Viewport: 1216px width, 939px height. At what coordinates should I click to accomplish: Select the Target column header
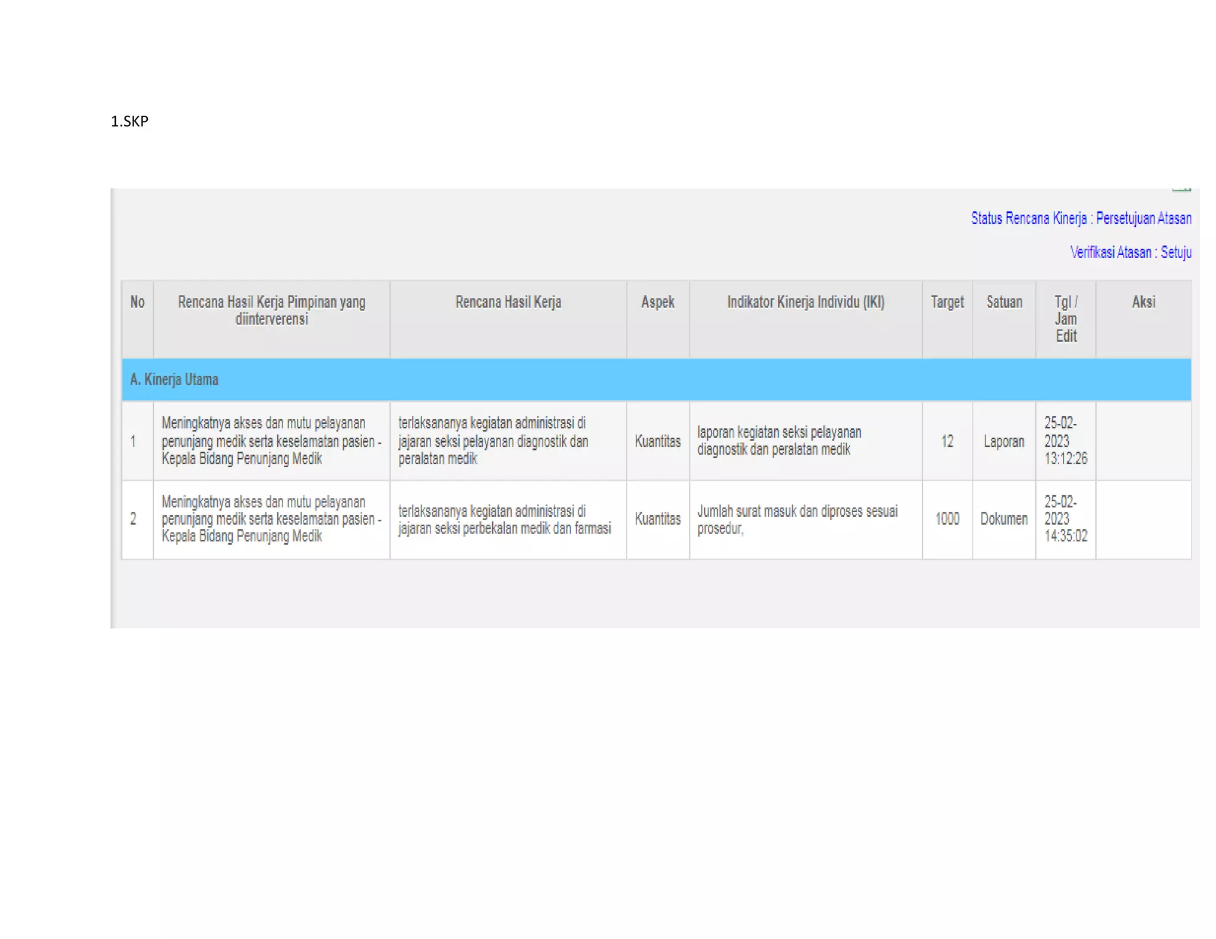(947, 302)
